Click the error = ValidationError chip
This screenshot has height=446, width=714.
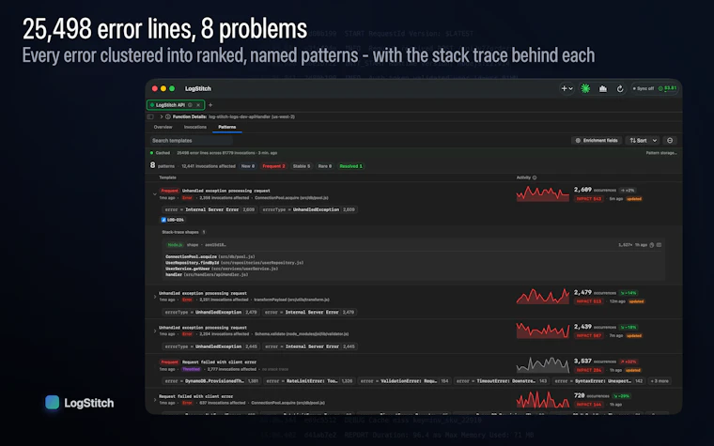pyautogui.click(x=405, y=381)
